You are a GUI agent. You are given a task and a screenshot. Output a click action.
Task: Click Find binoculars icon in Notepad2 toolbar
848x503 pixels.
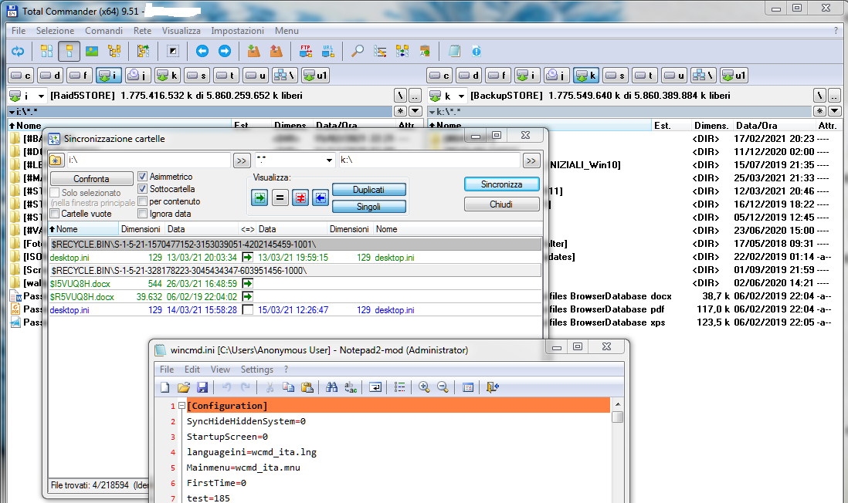point(331,387)
